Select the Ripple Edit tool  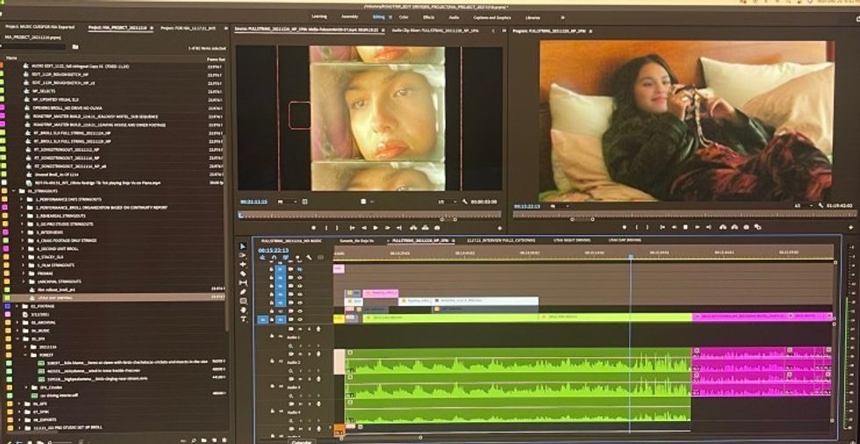[x=243, y=264]
